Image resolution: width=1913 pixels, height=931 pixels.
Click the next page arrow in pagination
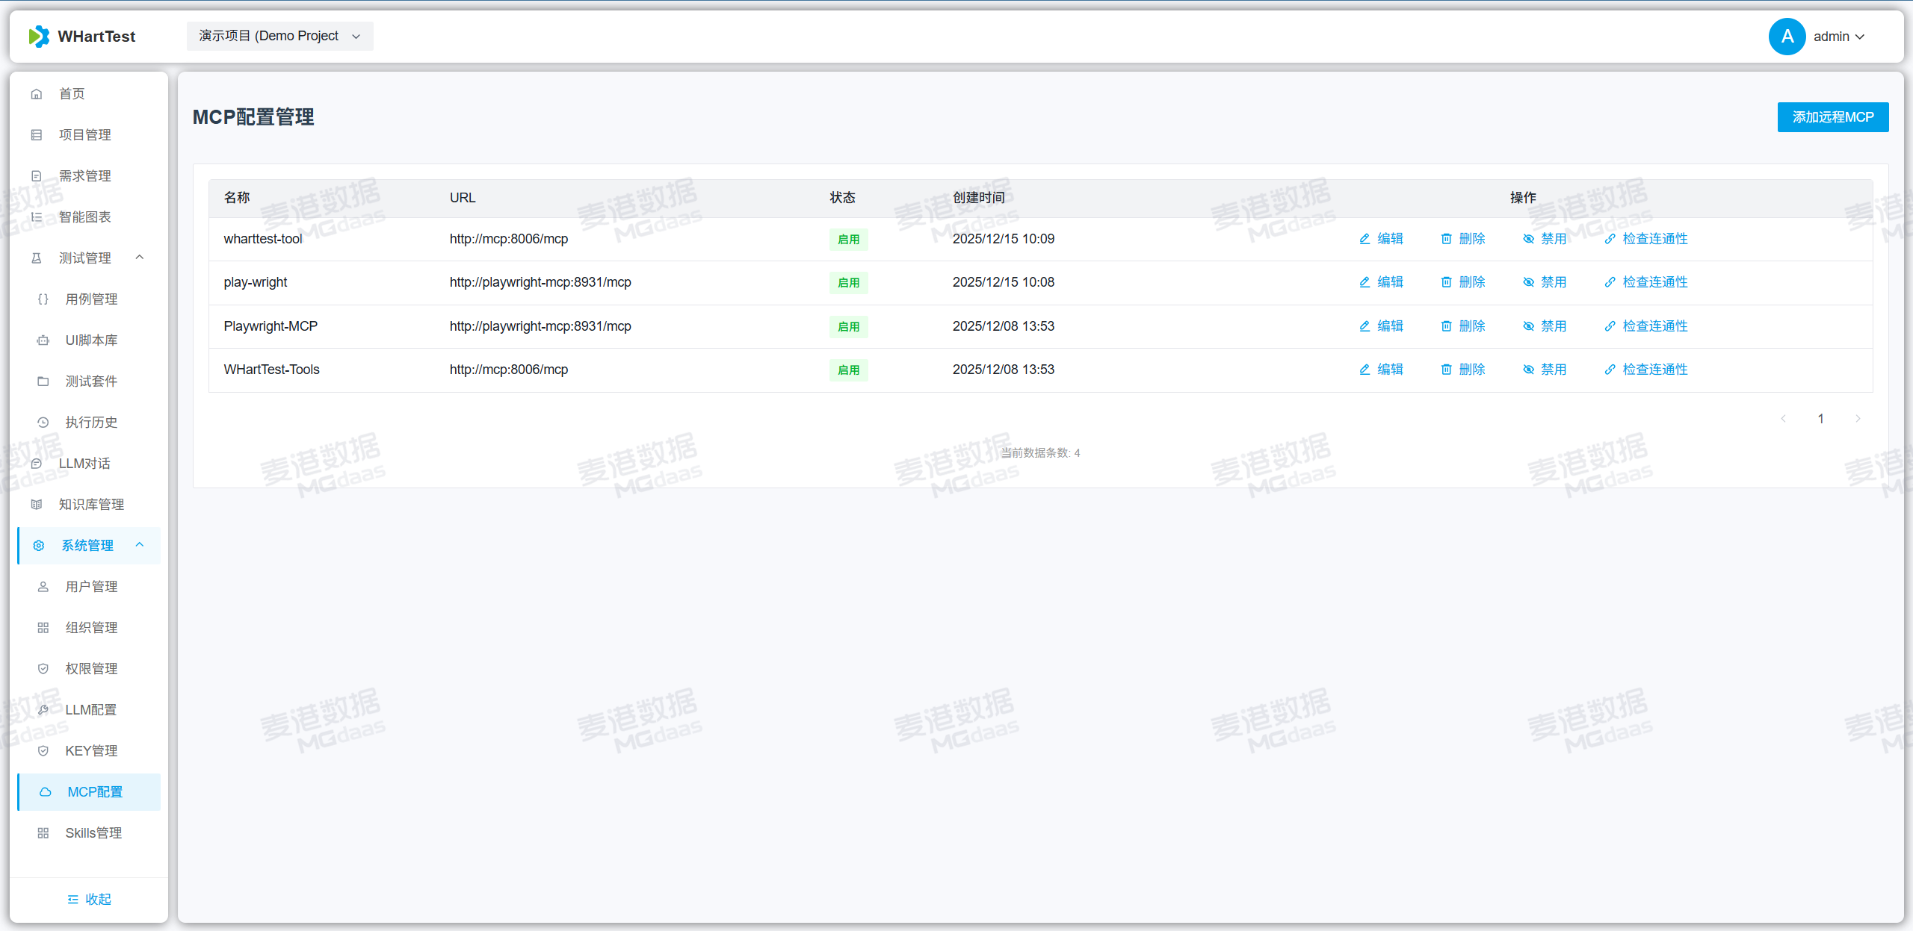[1858, 419]
